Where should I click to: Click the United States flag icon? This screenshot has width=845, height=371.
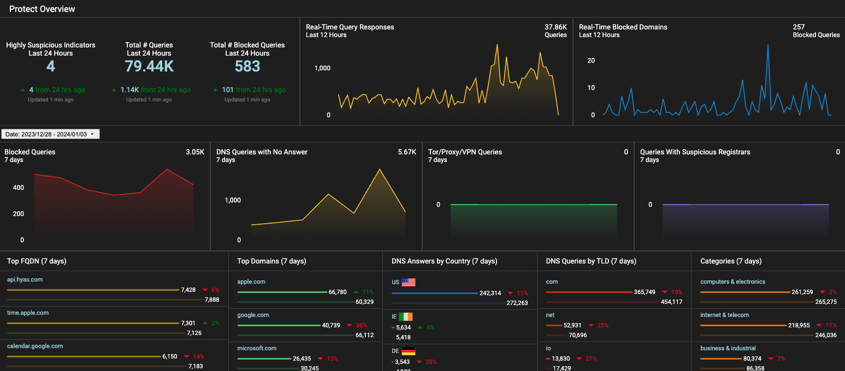pyautogui.click(x=409, y=282)
